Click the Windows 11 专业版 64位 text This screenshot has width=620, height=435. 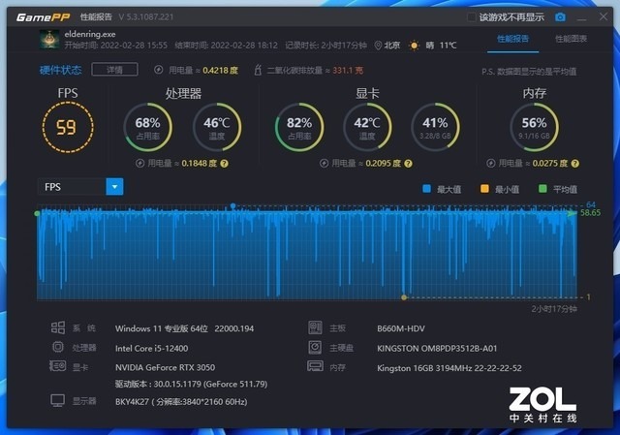(162, 328)
